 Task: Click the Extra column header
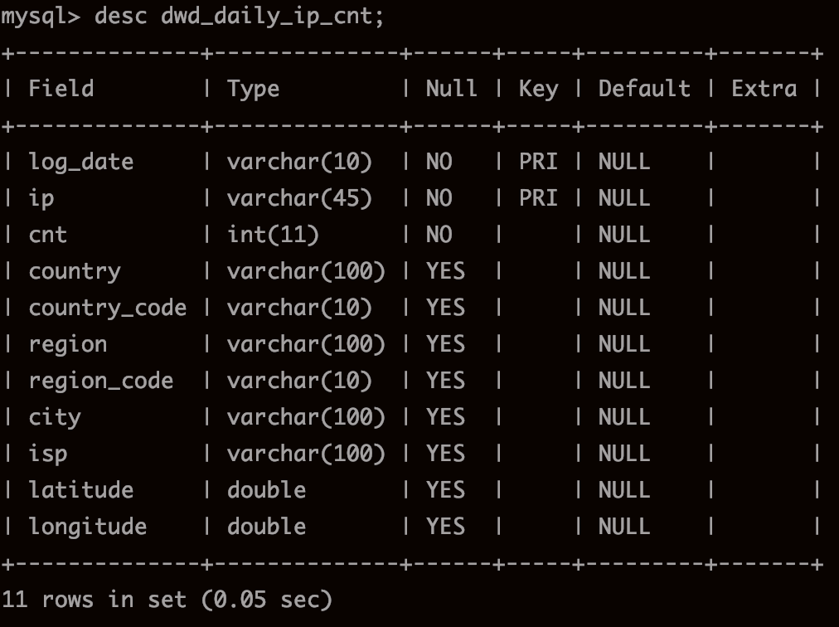[x=764, y=89]
